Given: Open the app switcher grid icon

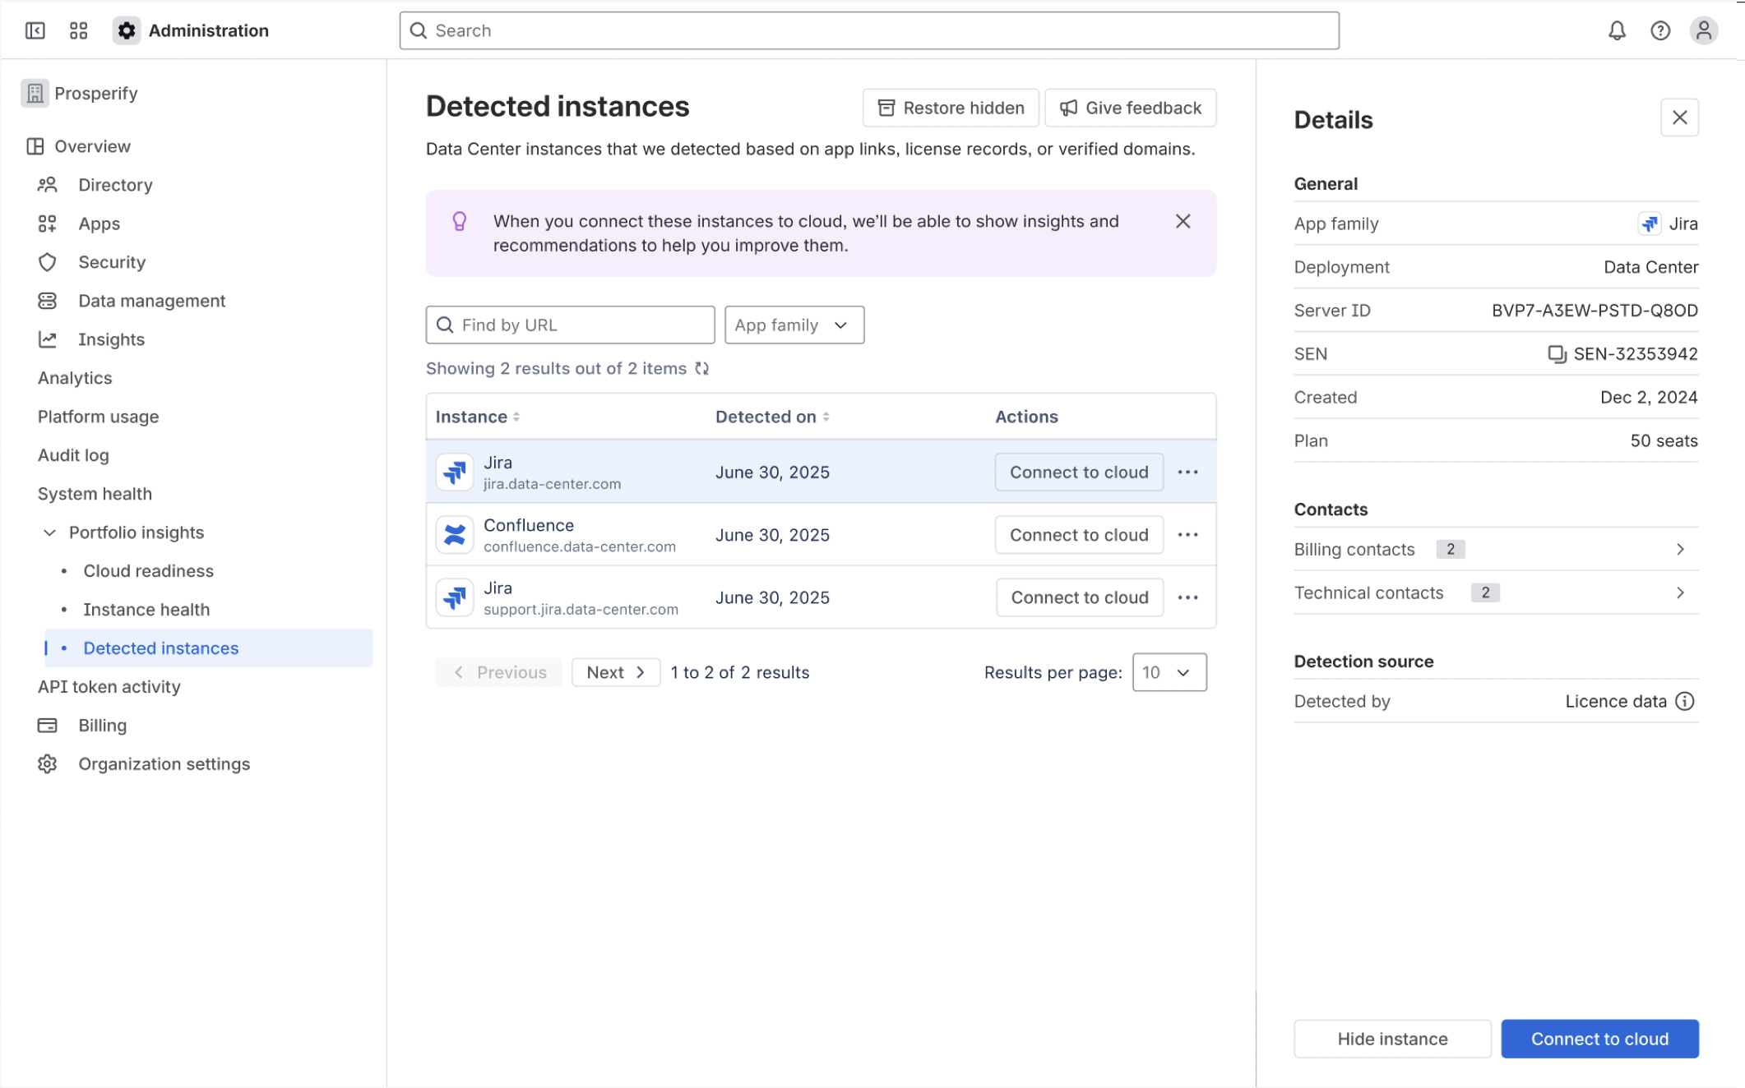Looking at the screenshot, I should 78,30.
